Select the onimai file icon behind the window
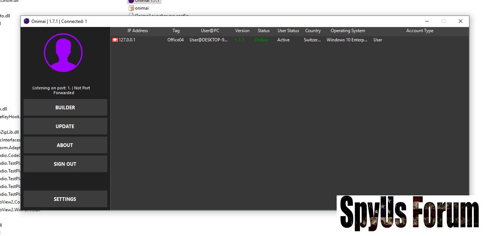The image size is (486, 236). [131, 8]
